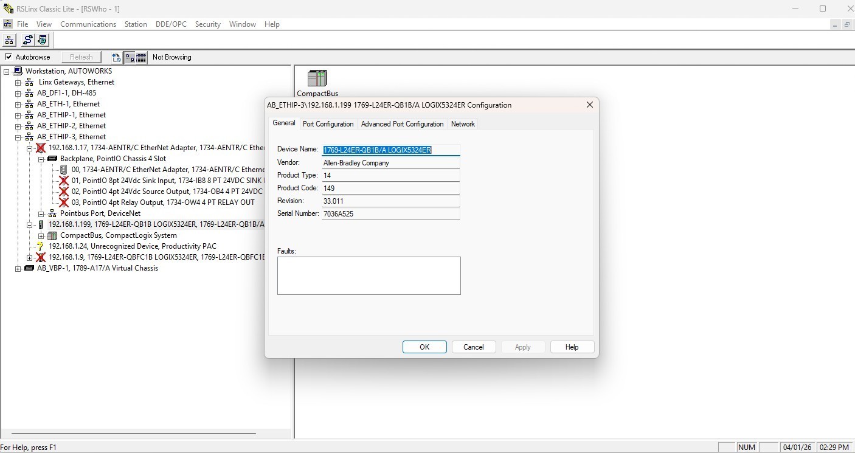Click the toolbar icon right of Configure Drivers
This screenshot has height=453, width=855.
[42, 40]
